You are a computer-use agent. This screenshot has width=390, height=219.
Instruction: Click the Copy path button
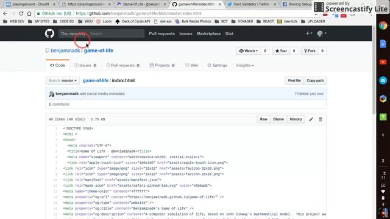tap(315, 81)
